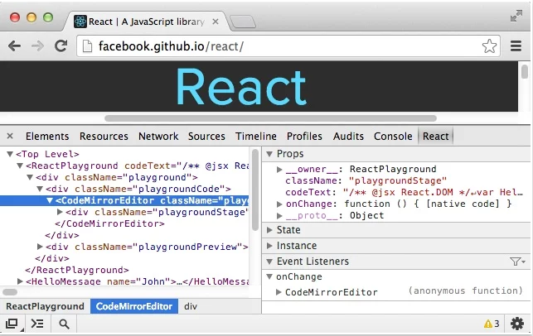The height and width of the screenshot is (336, 533).
Task: Collapse the playgroundCode div node
Action: pos(40,189)
